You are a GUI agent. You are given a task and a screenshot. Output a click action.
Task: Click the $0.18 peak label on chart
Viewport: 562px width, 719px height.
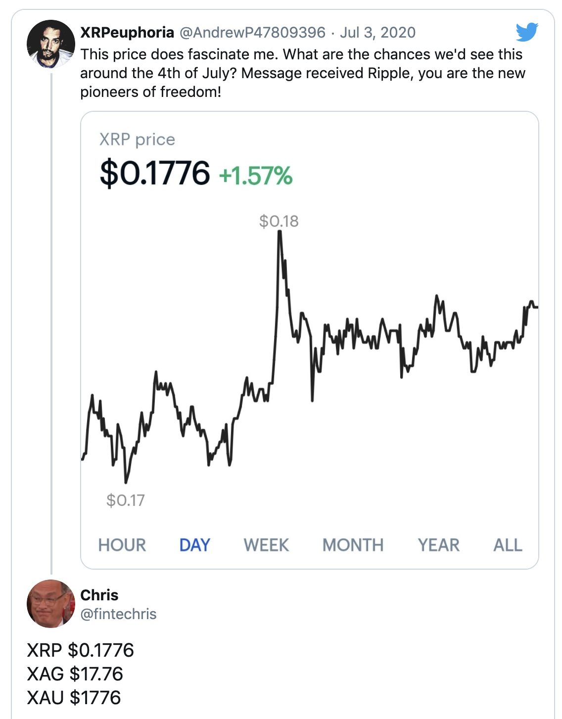click(x=279, y=221)
